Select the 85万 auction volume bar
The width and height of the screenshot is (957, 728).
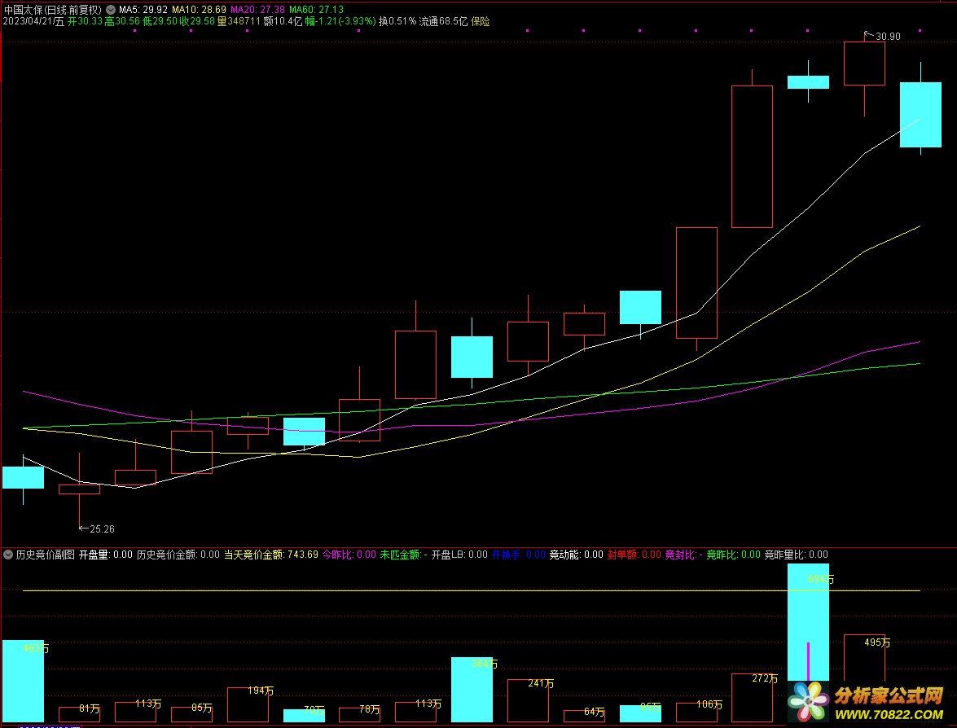pyautogui.click(x=191, y=715)
